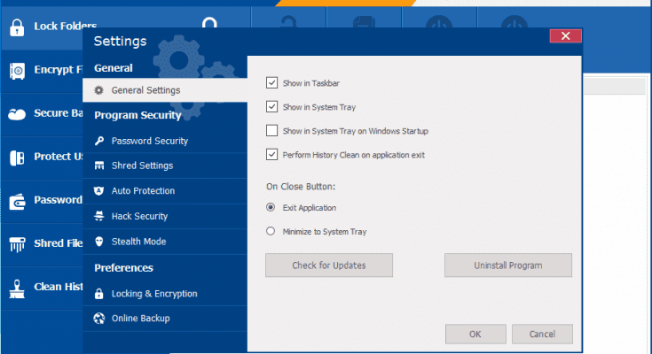Enable Show in System Tray on Windows Startup
Image resolution: width=652 pixels, height=354 pixels.
pos(271,131)
